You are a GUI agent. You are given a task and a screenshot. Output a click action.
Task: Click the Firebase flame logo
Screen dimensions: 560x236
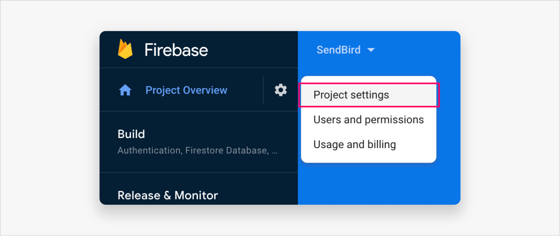125,49
